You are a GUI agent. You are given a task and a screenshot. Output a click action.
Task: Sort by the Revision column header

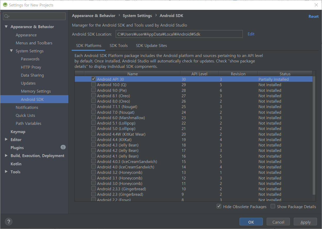pos(238,74)
